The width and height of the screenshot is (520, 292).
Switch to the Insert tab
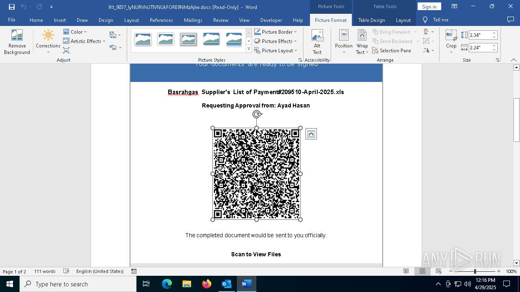(60, 20)
